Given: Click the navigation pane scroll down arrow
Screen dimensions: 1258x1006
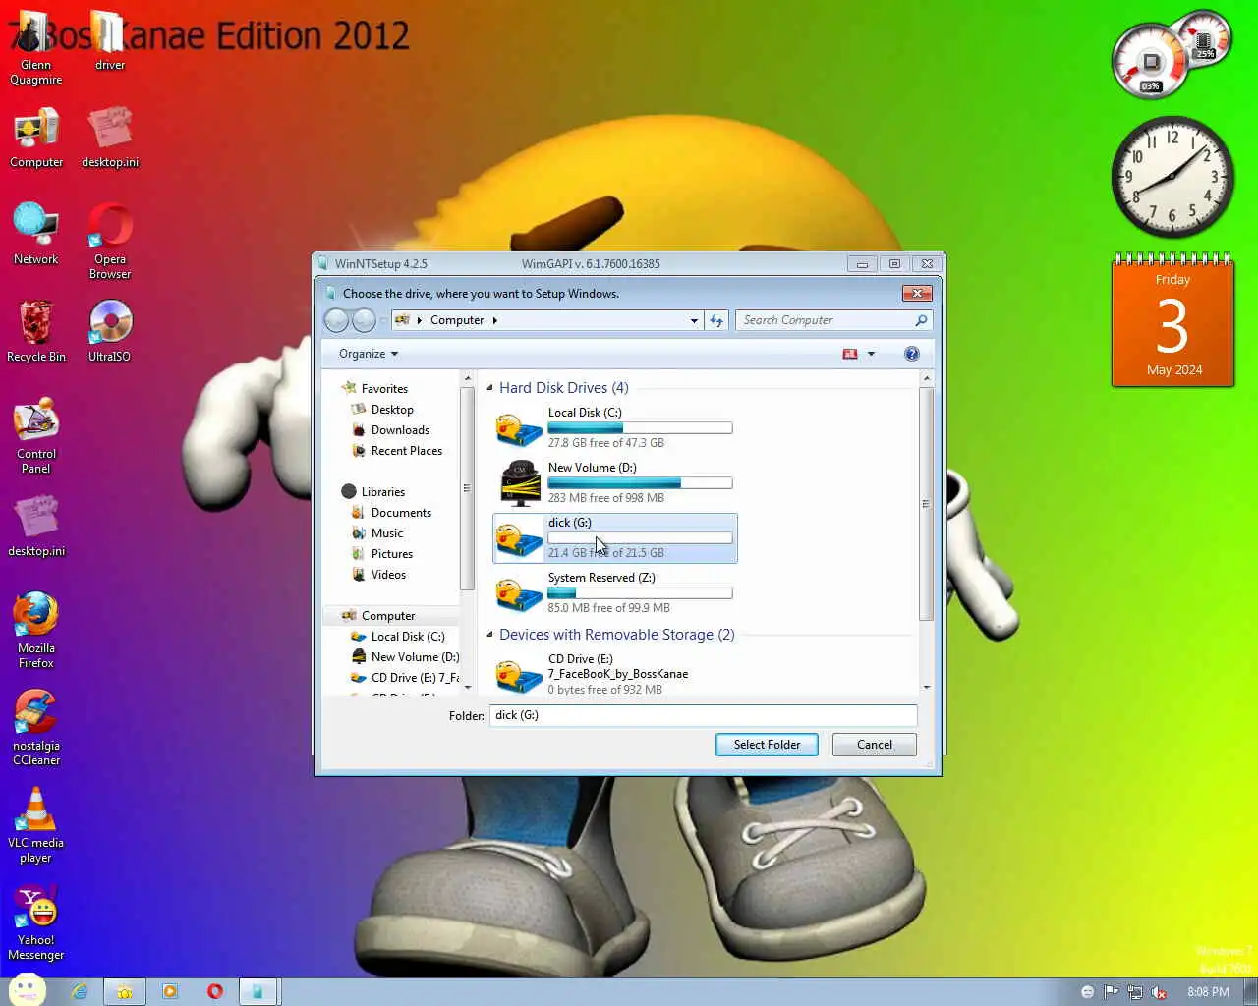Looking at the screenshot, I should (467, 688).
